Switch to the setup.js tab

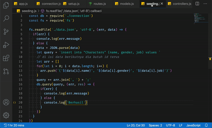74,4
